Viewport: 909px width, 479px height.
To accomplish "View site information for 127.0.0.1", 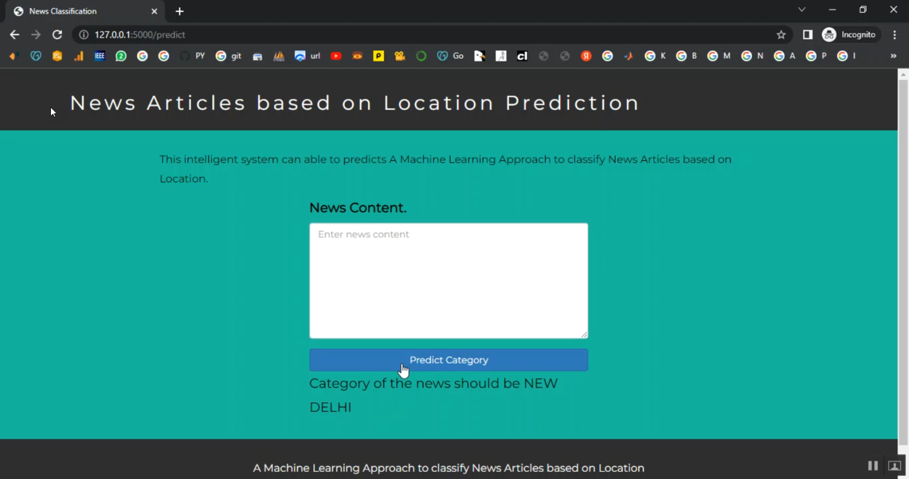I will click(x=83, y=35).
